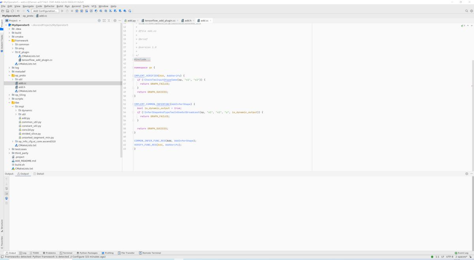Screen dimensions: 474x260
Task: Open Project panel options gear
Action: coord(115,20)
